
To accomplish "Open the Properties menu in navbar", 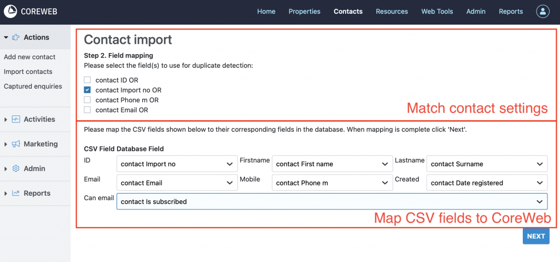I will 305,11.
